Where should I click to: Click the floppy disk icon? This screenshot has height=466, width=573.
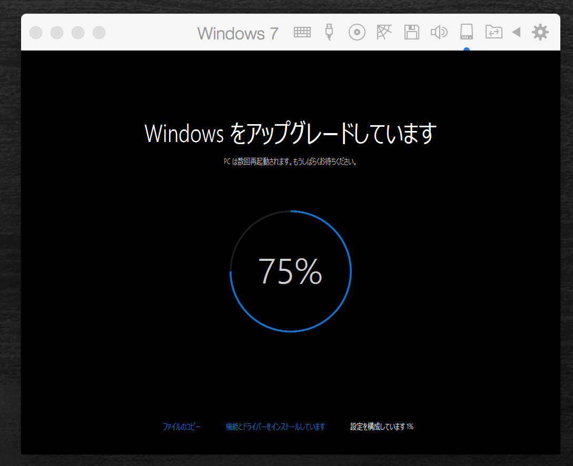[412, 32]
